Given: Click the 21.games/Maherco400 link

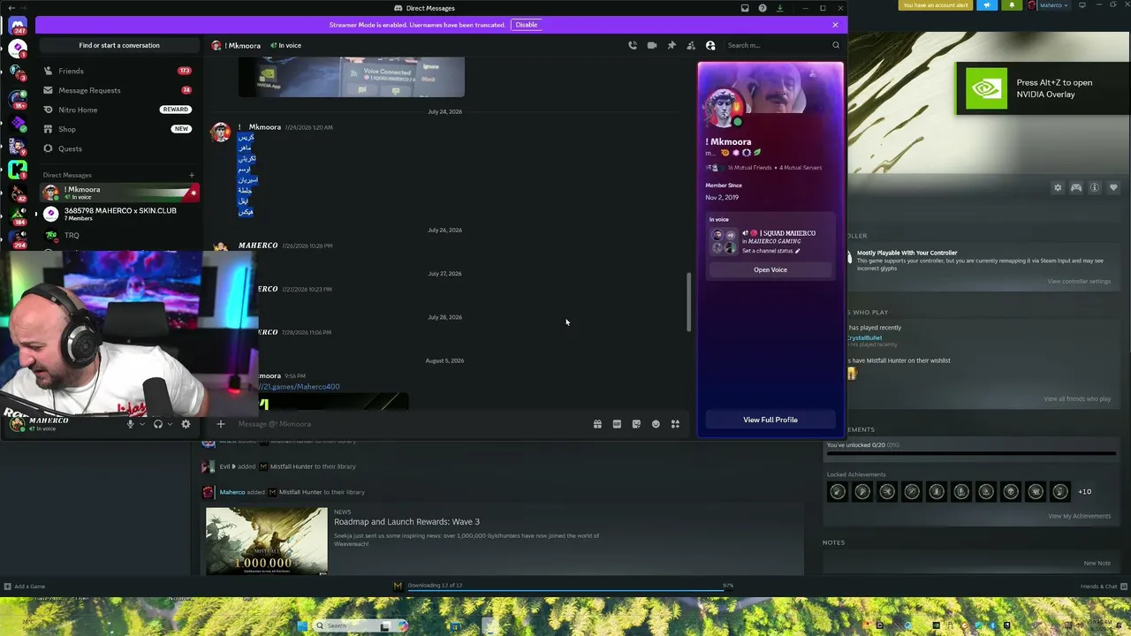Looking at the screenshot, I should pos(299,387).
